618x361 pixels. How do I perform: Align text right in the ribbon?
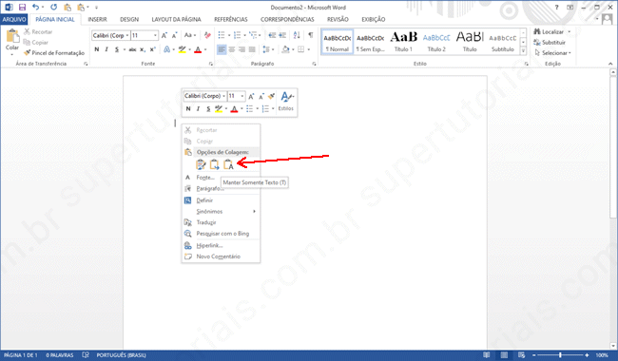click(x=241, y=49)
